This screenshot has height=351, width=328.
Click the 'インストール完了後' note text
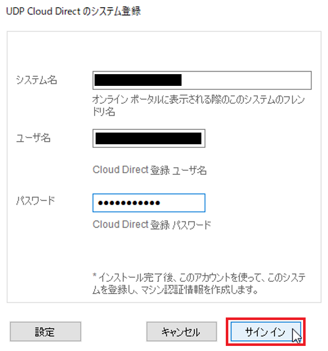(199, 283)
